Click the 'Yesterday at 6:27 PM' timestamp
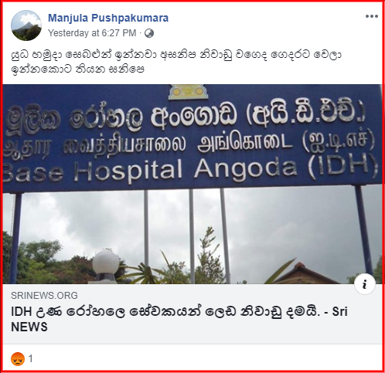 coord(92,33)
